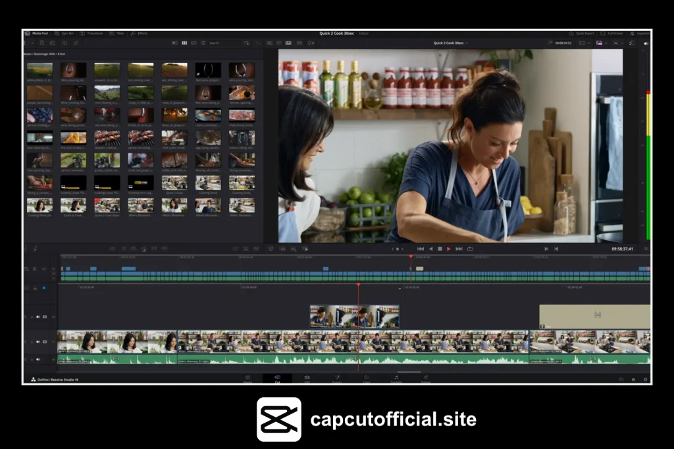Mute the A1 audio track
Viewport: 674px width, 449px height.
coord(38,360)
